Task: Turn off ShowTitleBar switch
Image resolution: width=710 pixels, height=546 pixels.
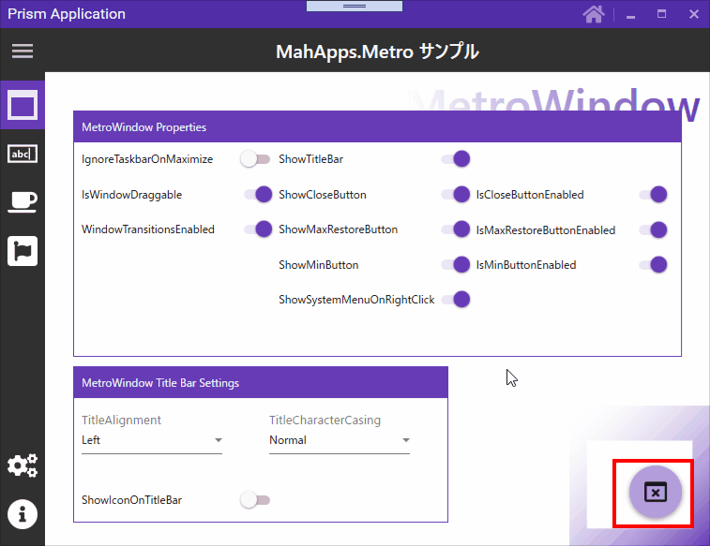Action: click(456, 159)
